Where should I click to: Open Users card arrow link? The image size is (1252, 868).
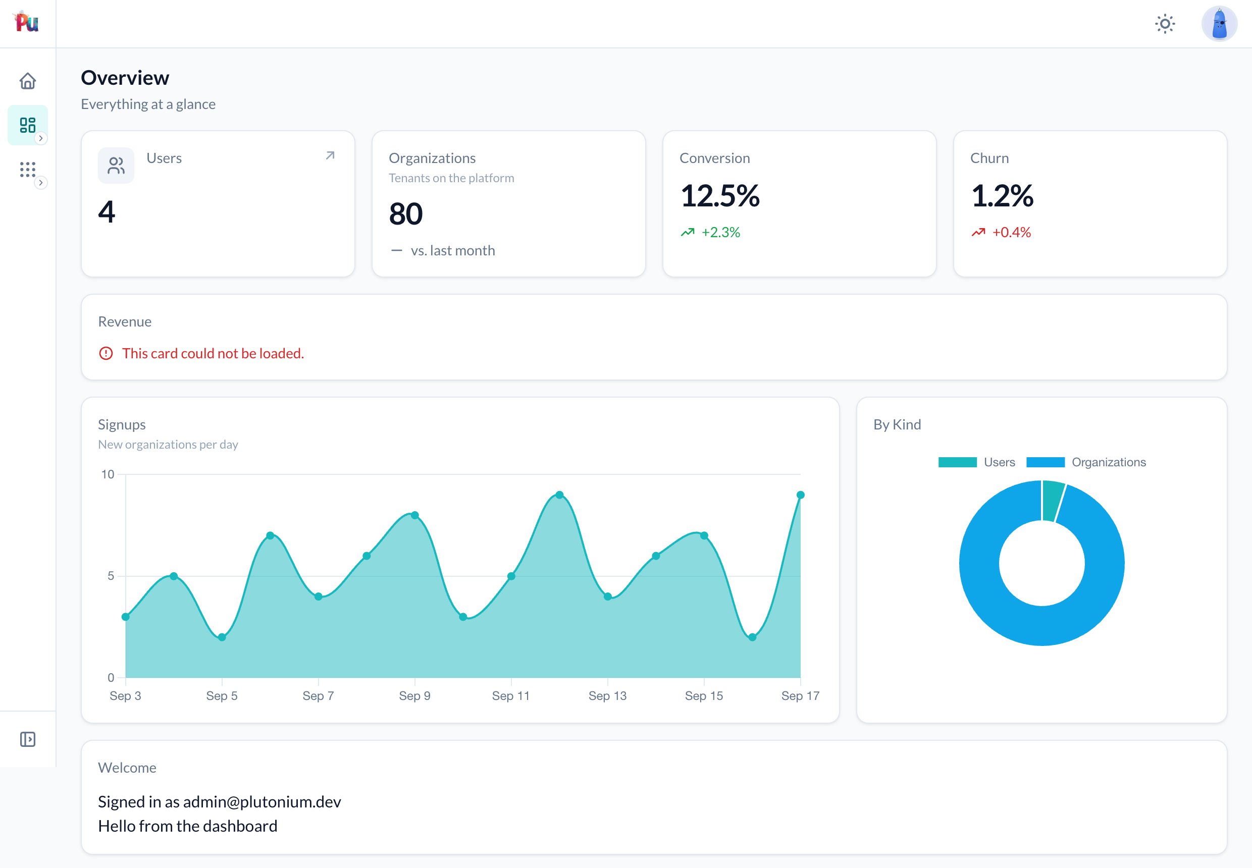click(330, 155)
